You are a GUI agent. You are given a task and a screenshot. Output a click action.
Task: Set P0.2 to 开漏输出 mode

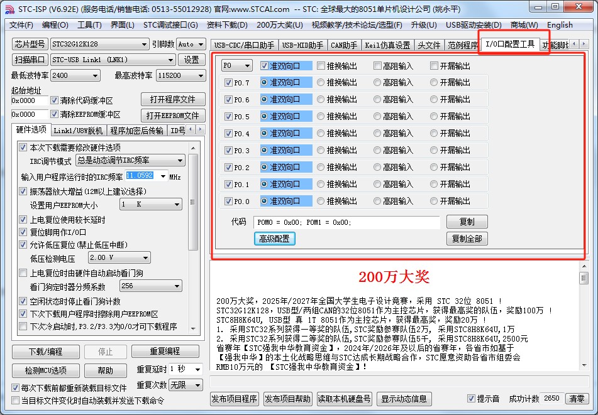click(x=434, y=167)
